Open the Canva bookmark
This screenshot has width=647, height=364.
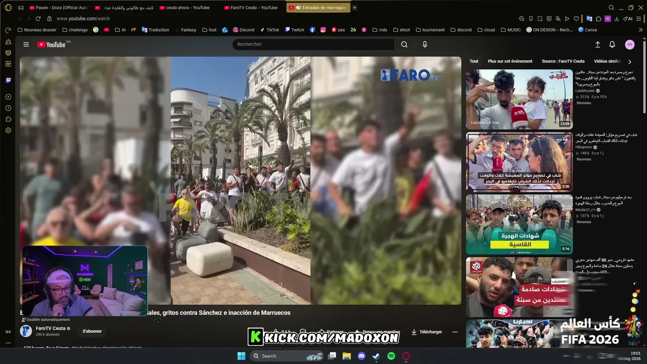pos(587,30)
